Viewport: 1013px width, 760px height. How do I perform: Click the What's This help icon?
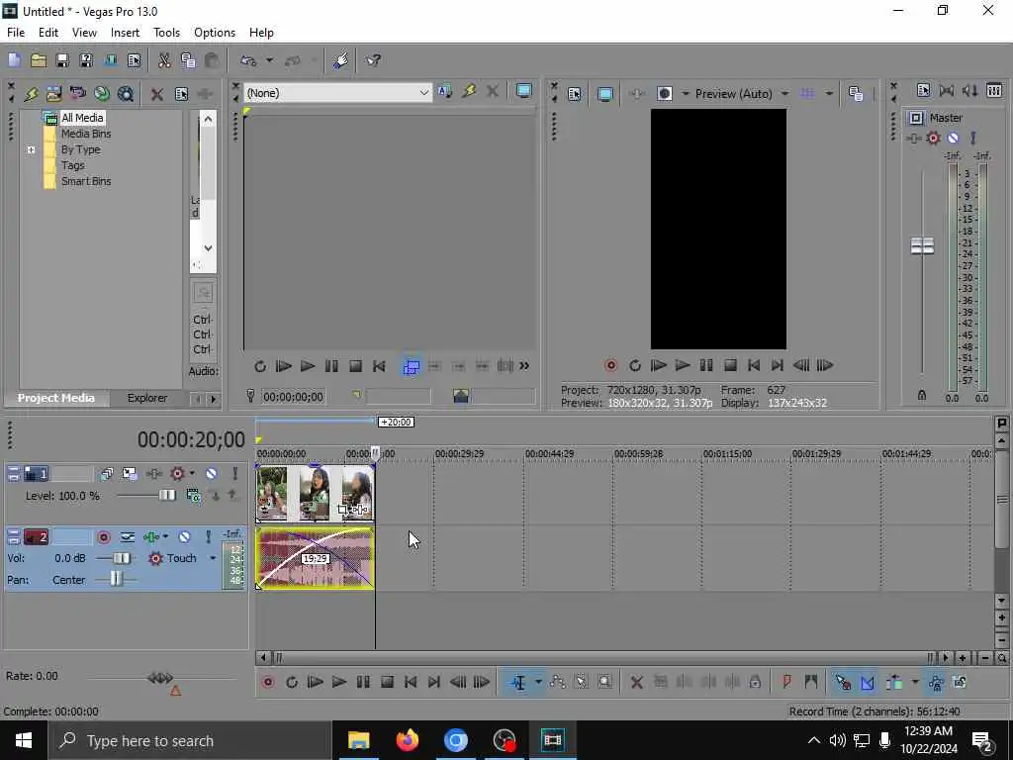373,60
